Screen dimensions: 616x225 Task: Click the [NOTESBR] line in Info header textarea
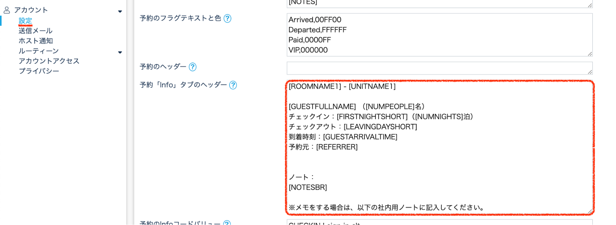(308, 187)
